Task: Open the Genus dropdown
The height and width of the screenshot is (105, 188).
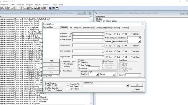Action: (x=114, y=74)
